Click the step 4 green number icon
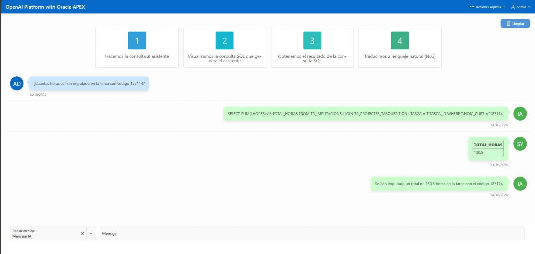535x254 pixels. click(400, 41)
